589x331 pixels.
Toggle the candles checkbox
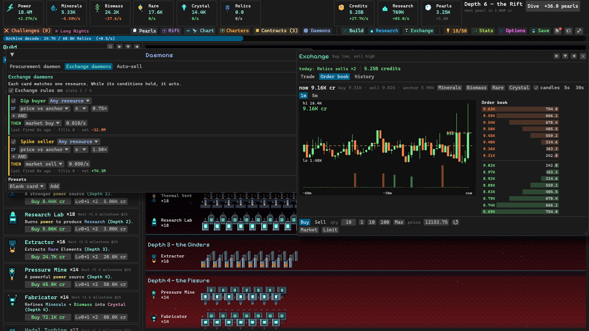point(536,88)
